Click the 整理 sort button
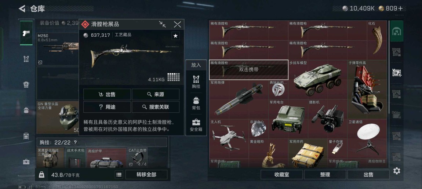Image resolution: width=422 pixels, height=189 pixels. [x=325, y=175]
